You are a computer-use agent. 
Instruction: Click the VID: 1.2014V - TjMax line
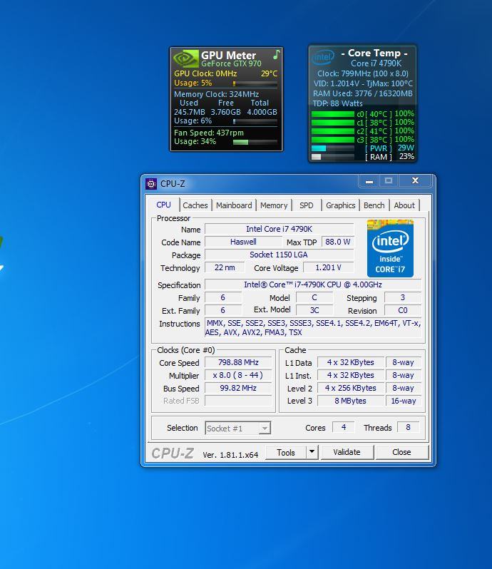coord(363,83)
